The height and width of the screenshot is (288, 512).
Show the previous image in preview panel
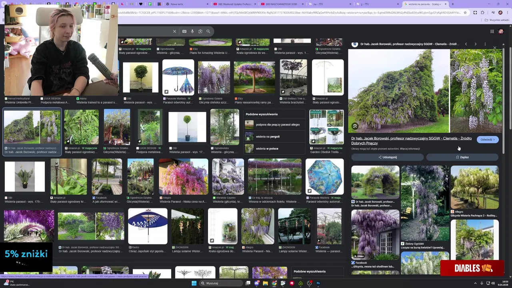point(466,44)
